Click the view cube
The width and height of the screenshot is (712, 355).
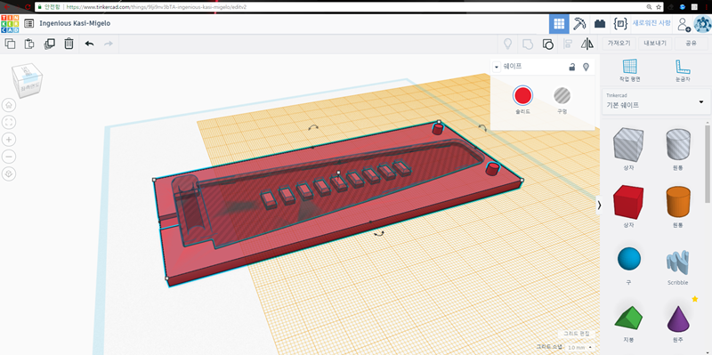(28, 79)
